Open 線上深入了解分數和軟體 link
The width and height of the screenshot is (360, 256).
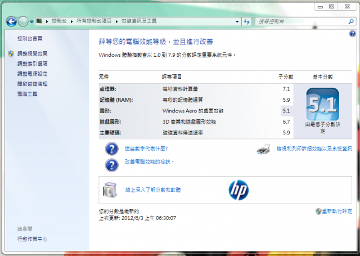(153, 190)
